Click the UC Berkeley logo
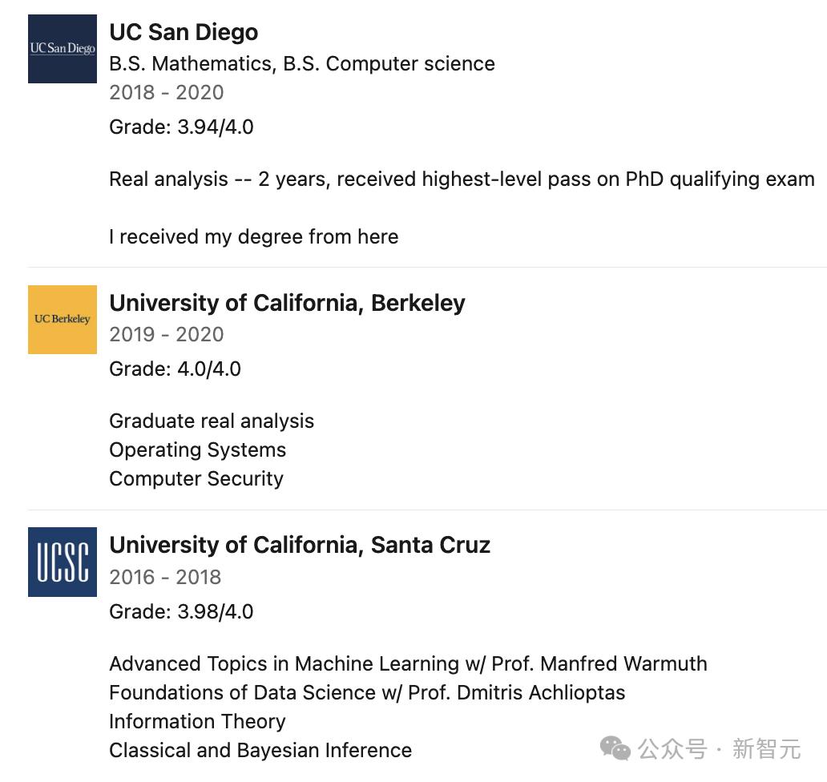827x782 pixels. point(63,320)
